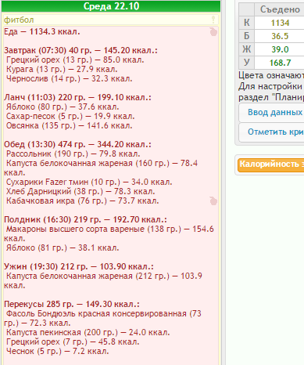Image resolution: width=304 pixels, height=365 pixels.
Task: Select the Ланч (11:03) meal heading
Action: 77,97
